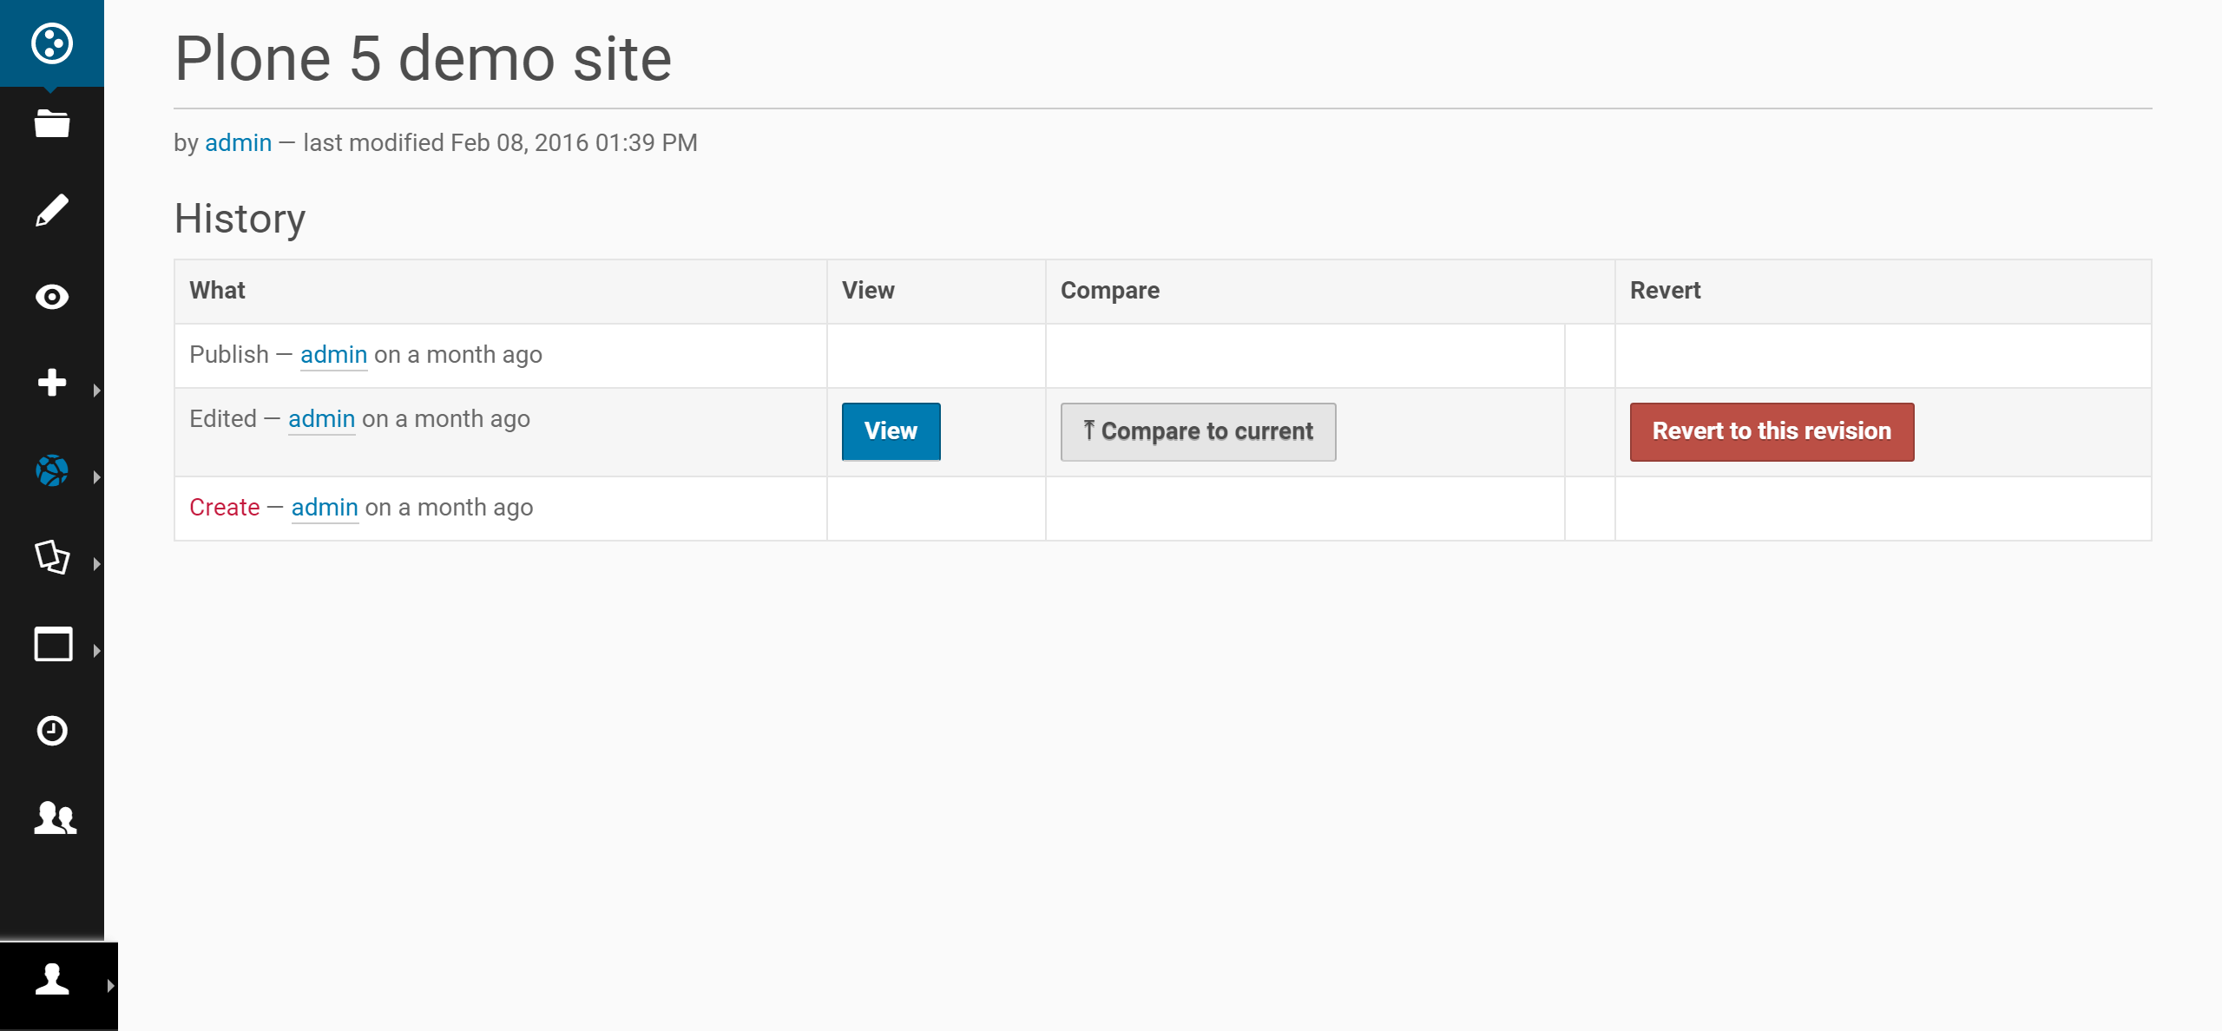2222x1031 pixels.
Task: Expand the Display submenu arrow
Action: [x=97, y=651]
